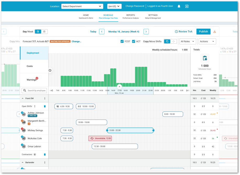Viewport: 240px width, 175px height.
Task: Click the Waiting for Approval badge
Action: (60, 41)
